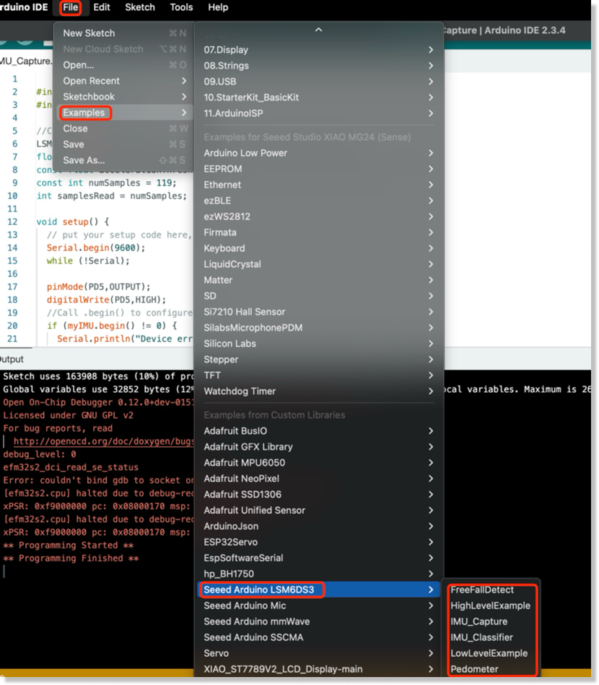Open the Servo examples submenu
Image resolution: width=599 pixels, height=685 pixels.
[318, 653]
